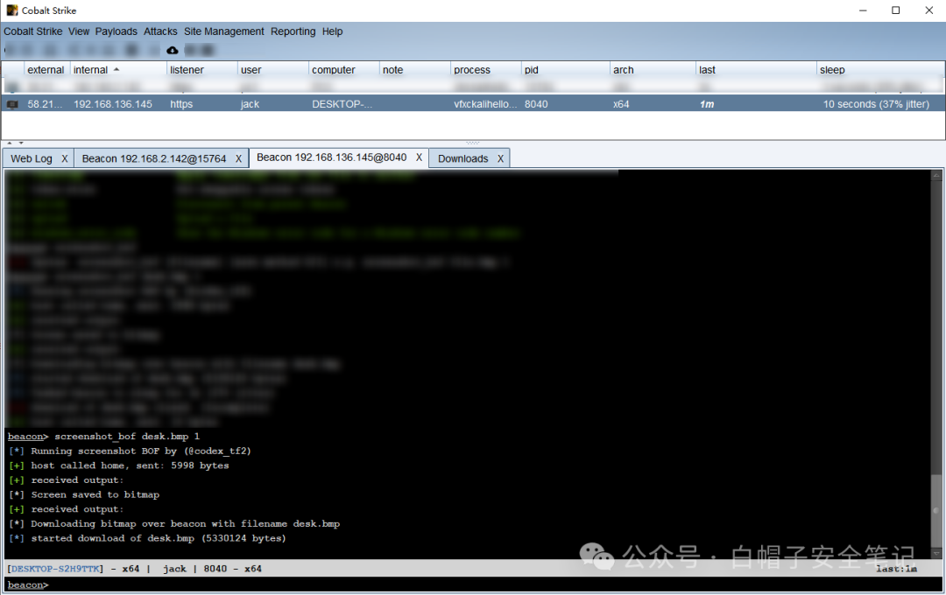Open the View menu

79,31
